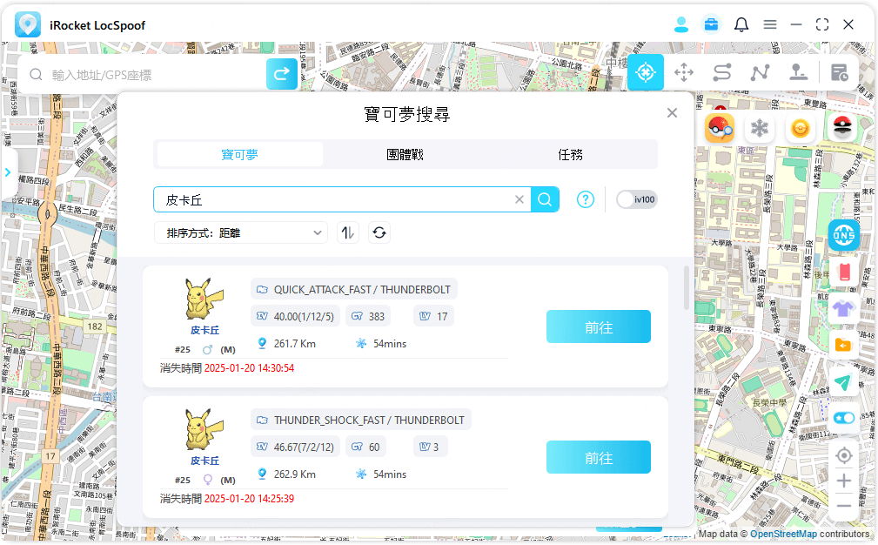Image resolution: width=878 pixels, height=545 pixels.
Task: Click the DNS globe icon
Action: [843, 235]
